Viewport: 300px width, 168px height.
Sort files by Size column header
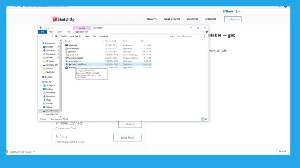coord(143,41)
